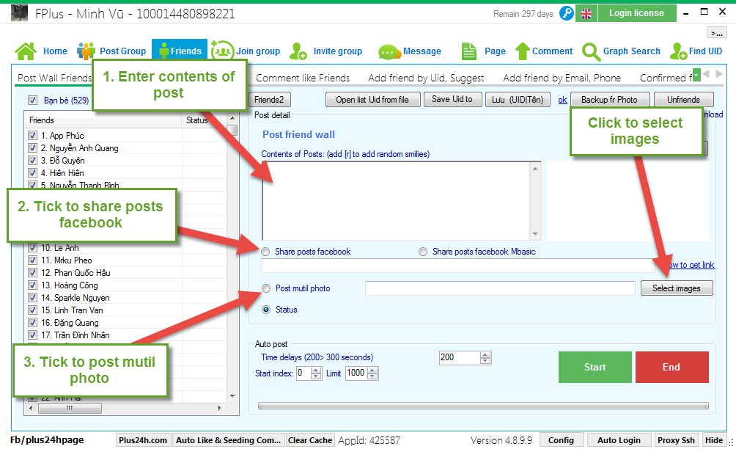Image resolution: width=736 pixels, height=449 pixels.
Task: Focus the photo path field beside Select images
Action: [x=500, y=288]
